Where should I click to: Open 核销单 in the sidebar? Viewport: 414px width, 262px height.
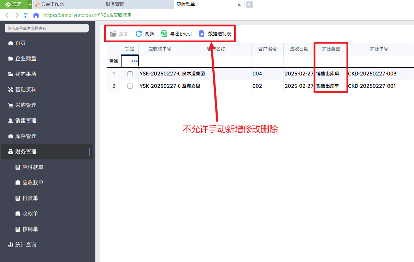(47, 229)
